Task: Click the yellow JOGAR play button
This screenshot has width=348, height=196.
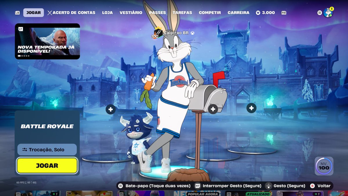Action: (x=47, y=166)
